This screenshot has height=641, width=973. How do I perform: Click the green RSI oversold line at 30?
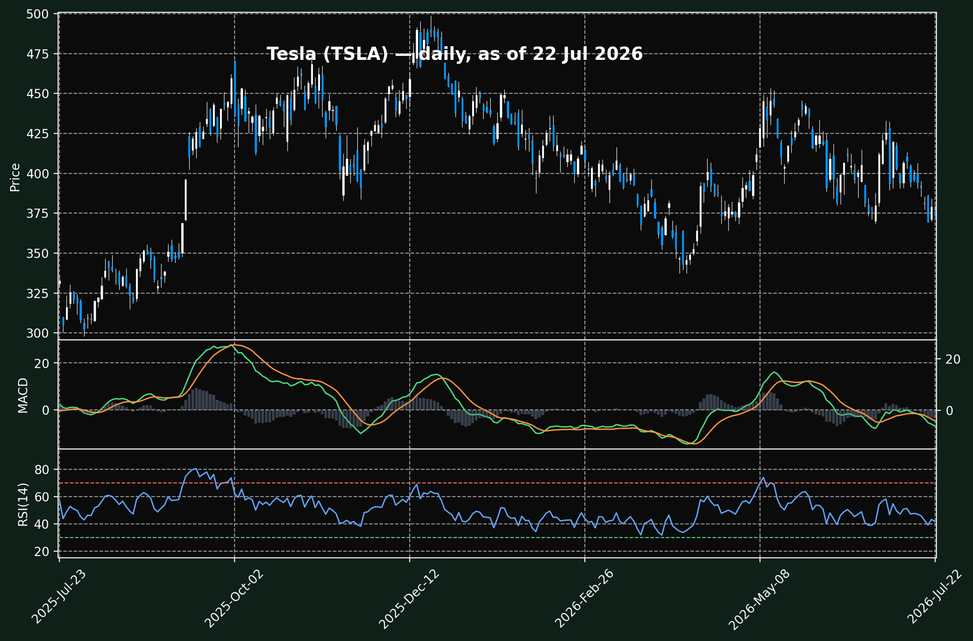497,538
